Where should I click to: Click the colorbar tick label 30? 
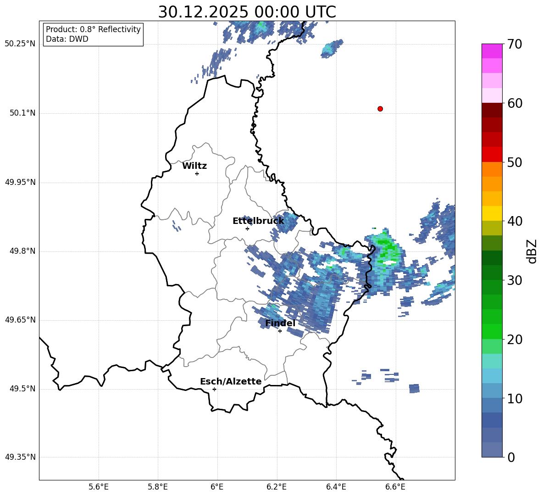click(x=515, y=280)
